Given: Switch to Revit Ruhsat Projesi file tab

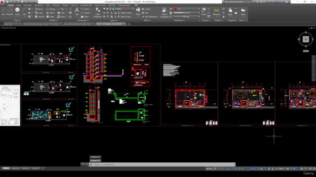Looking at the screenshot, I should 78,24.
